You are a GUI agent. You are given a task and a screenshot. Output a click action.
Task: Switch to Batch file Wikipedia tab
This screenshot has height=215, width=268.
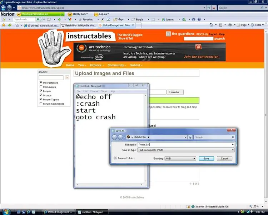pyautogui.click(x=79, y=25)
